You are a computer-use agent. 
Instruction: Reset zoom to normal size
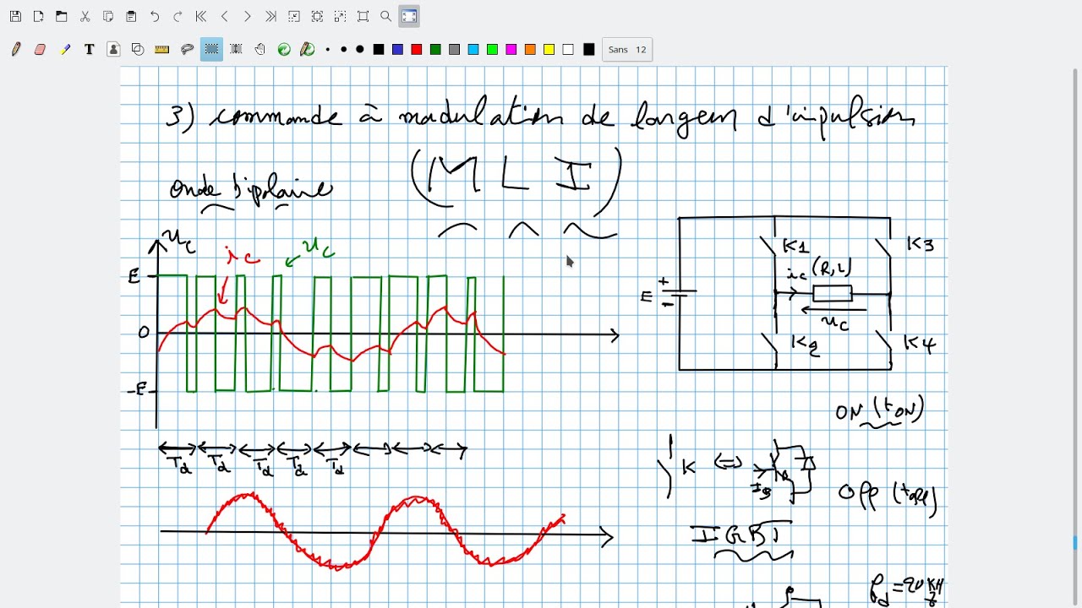coord(363,16)
